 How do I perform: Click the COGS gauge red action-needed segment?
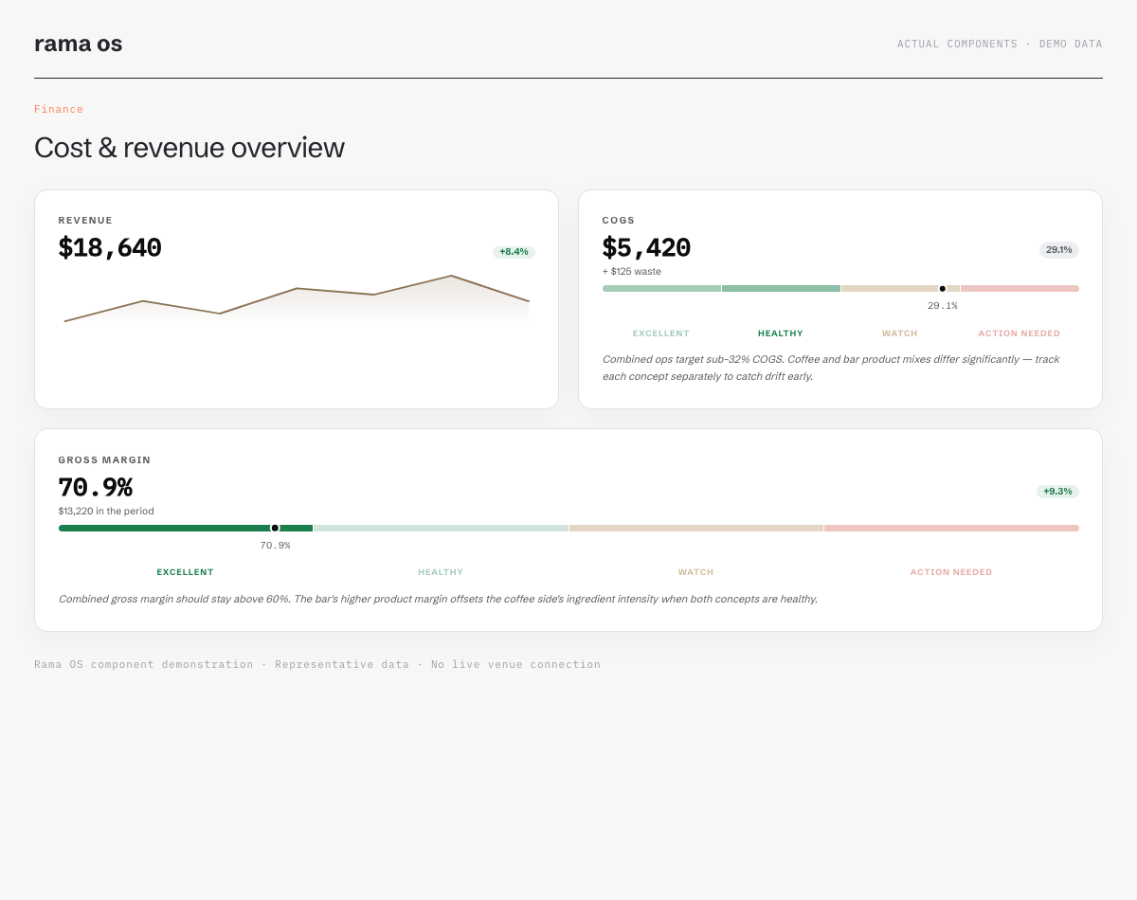click(1020, 289)
